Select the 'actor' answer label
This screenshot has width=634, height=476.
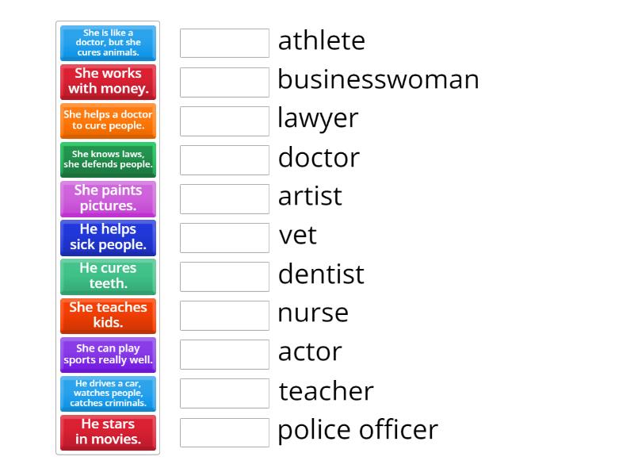point(308,351)
